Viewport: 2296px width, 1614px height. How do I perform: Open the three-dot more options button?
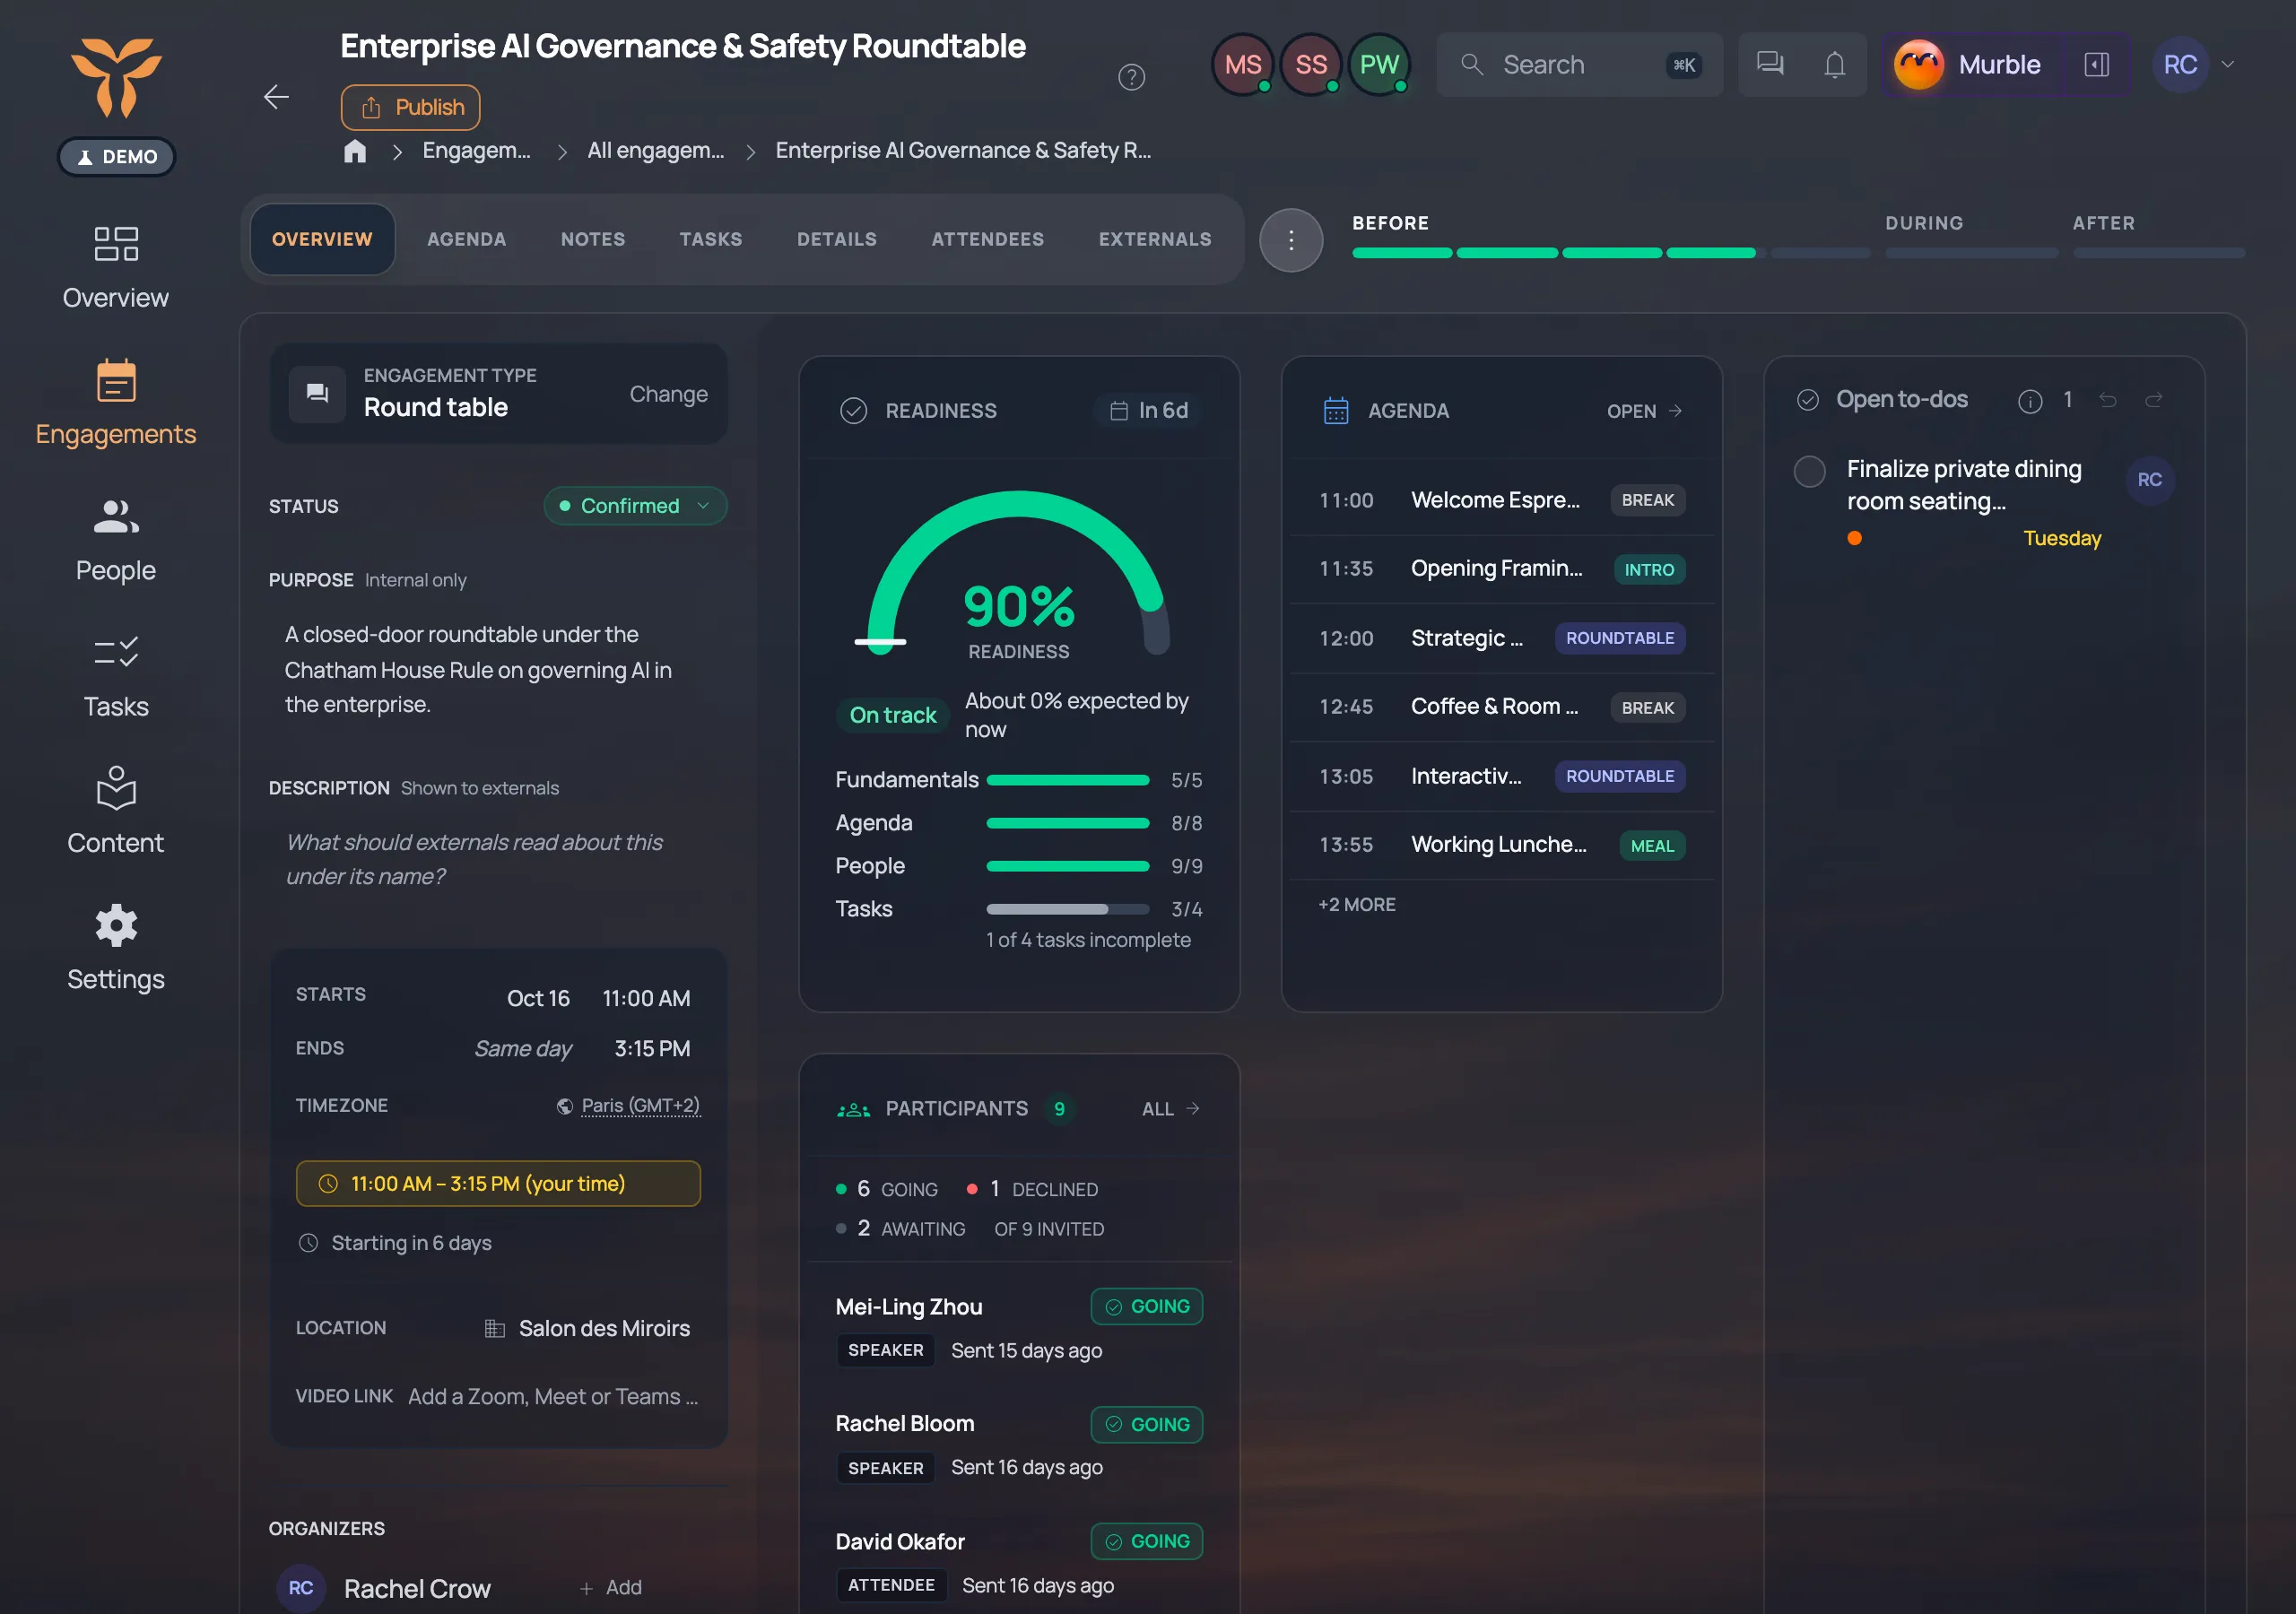(1290, 240)
